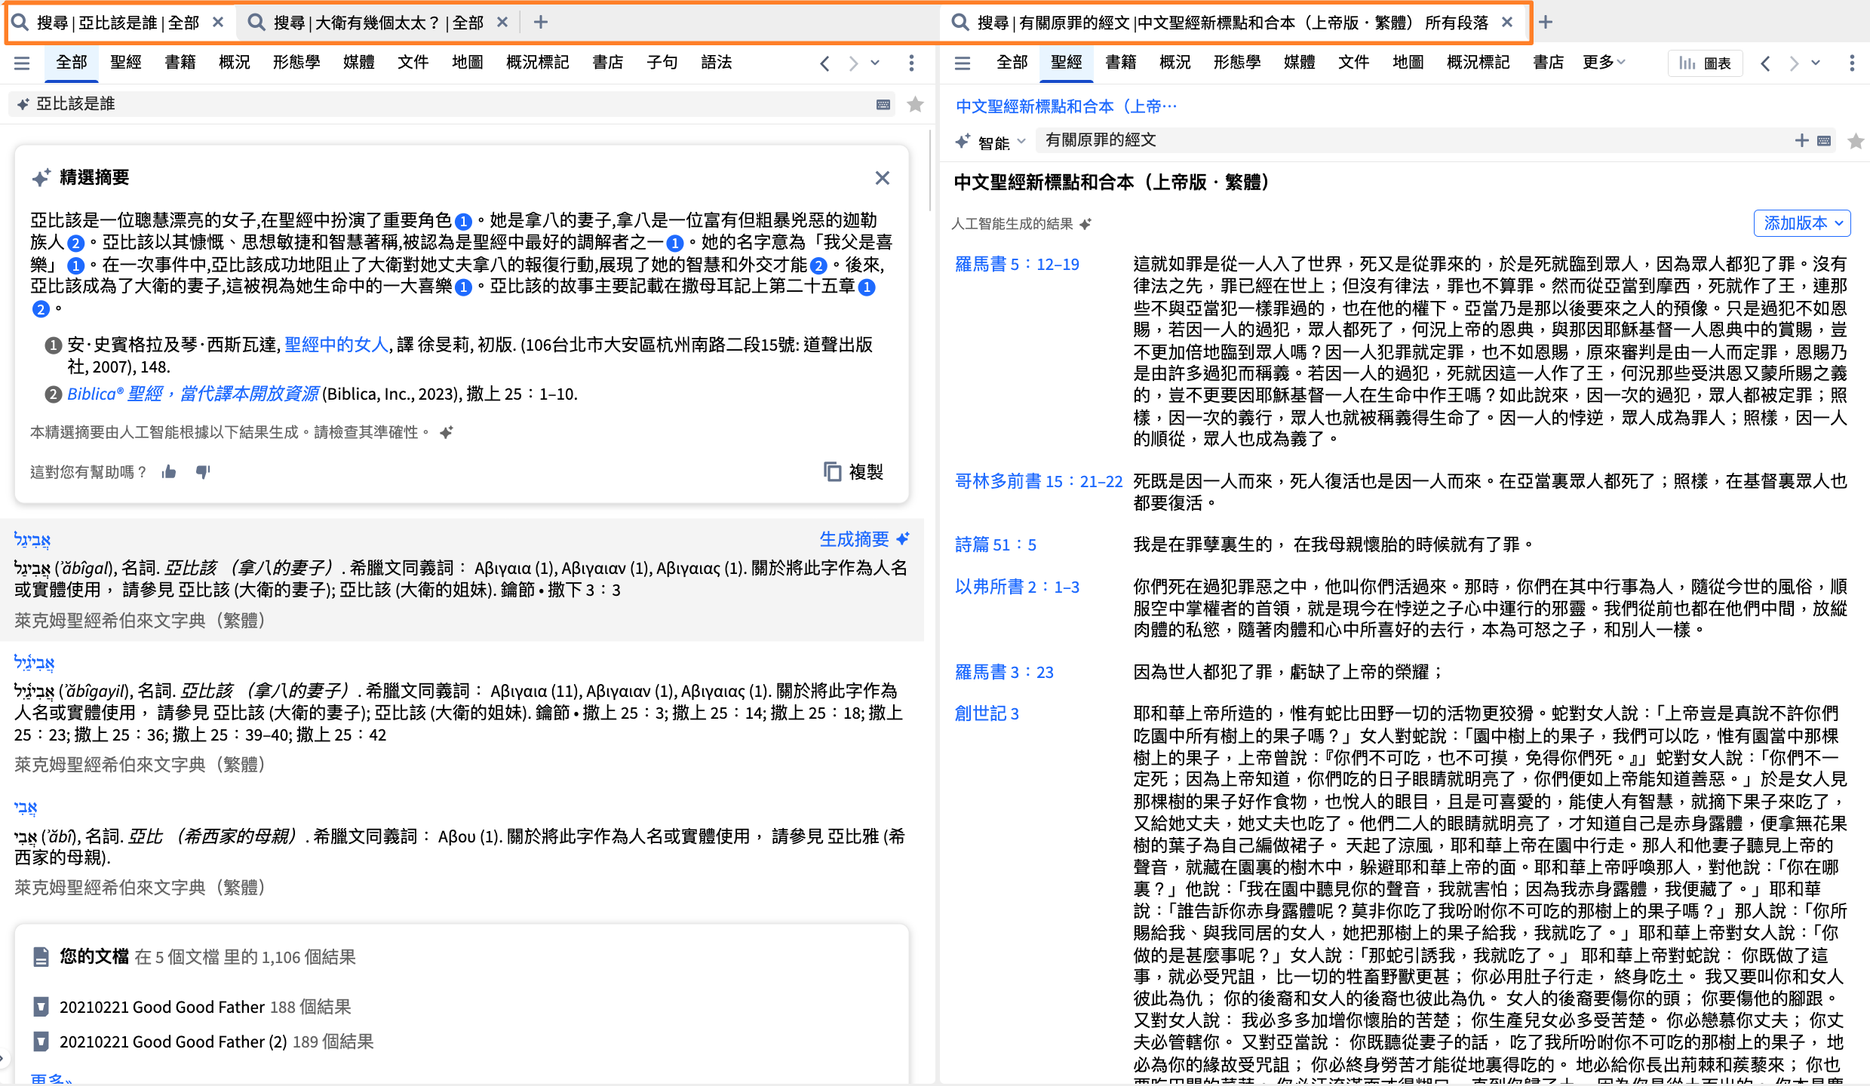Viewport: 1870px width, 1086px height.
Task: Thumbs up the summary
Action: (x=169, y=472)
